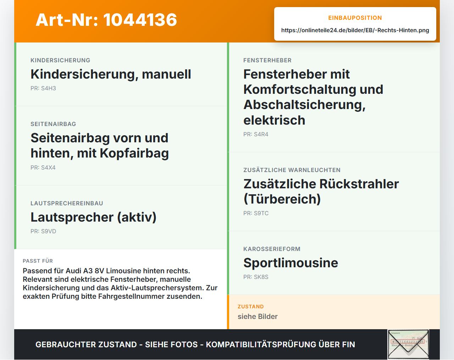Select the Lautsprecher (aktiv) entry
Image resolution: width=454 pixels, height=360 pixels.
pyautogui.click(x=94, y=217)
